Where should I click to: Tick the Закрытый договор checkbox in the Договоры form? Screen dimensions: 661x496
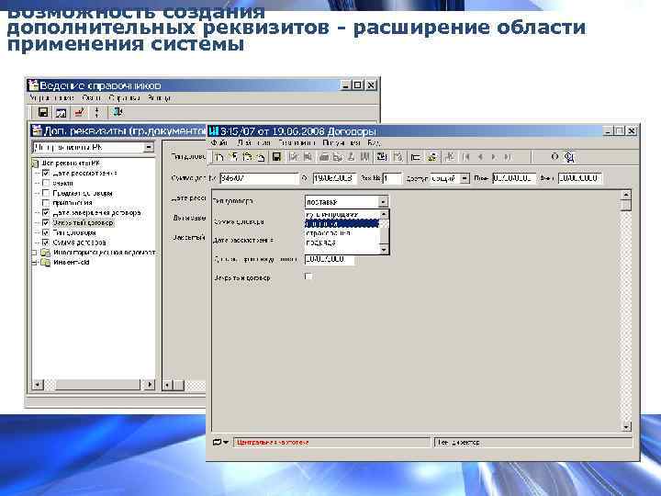pos(308,276)
